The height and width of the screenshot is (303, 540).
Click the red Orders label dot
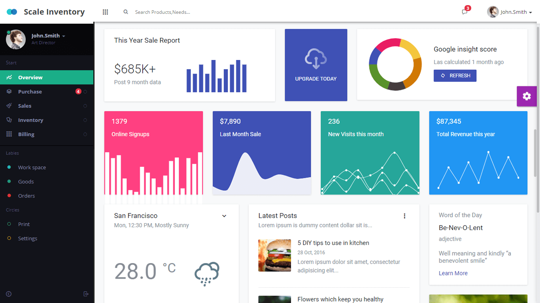tap(9, 196)
